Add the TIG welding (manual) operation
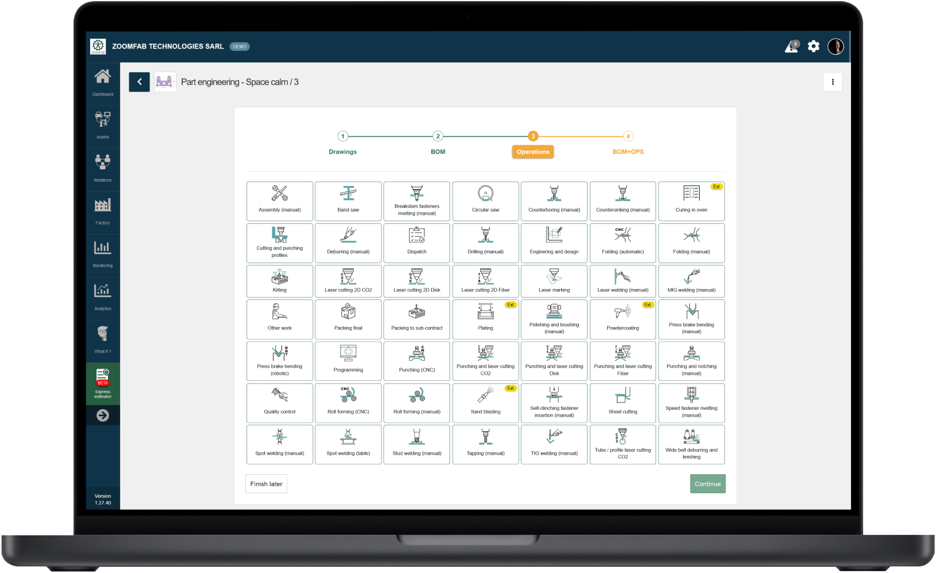 pos(554,444)
